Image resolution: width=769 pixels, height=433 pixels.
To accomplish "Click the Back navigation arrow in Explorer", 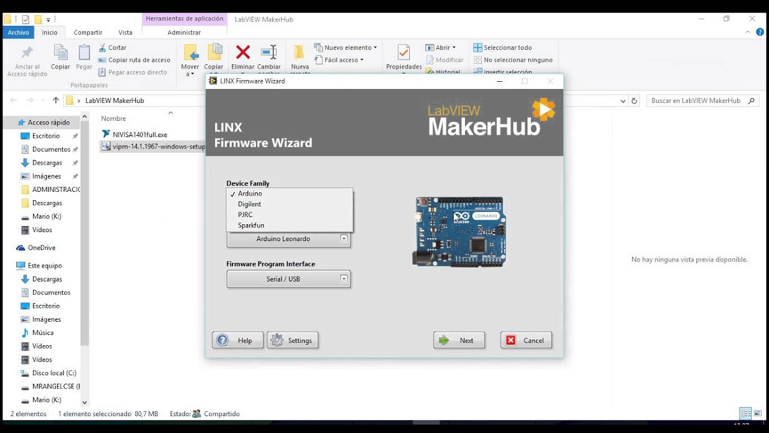I will [13, 100].
